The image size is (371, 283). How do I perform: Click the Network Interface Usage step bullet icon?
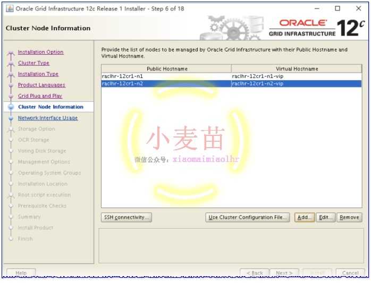11,118
